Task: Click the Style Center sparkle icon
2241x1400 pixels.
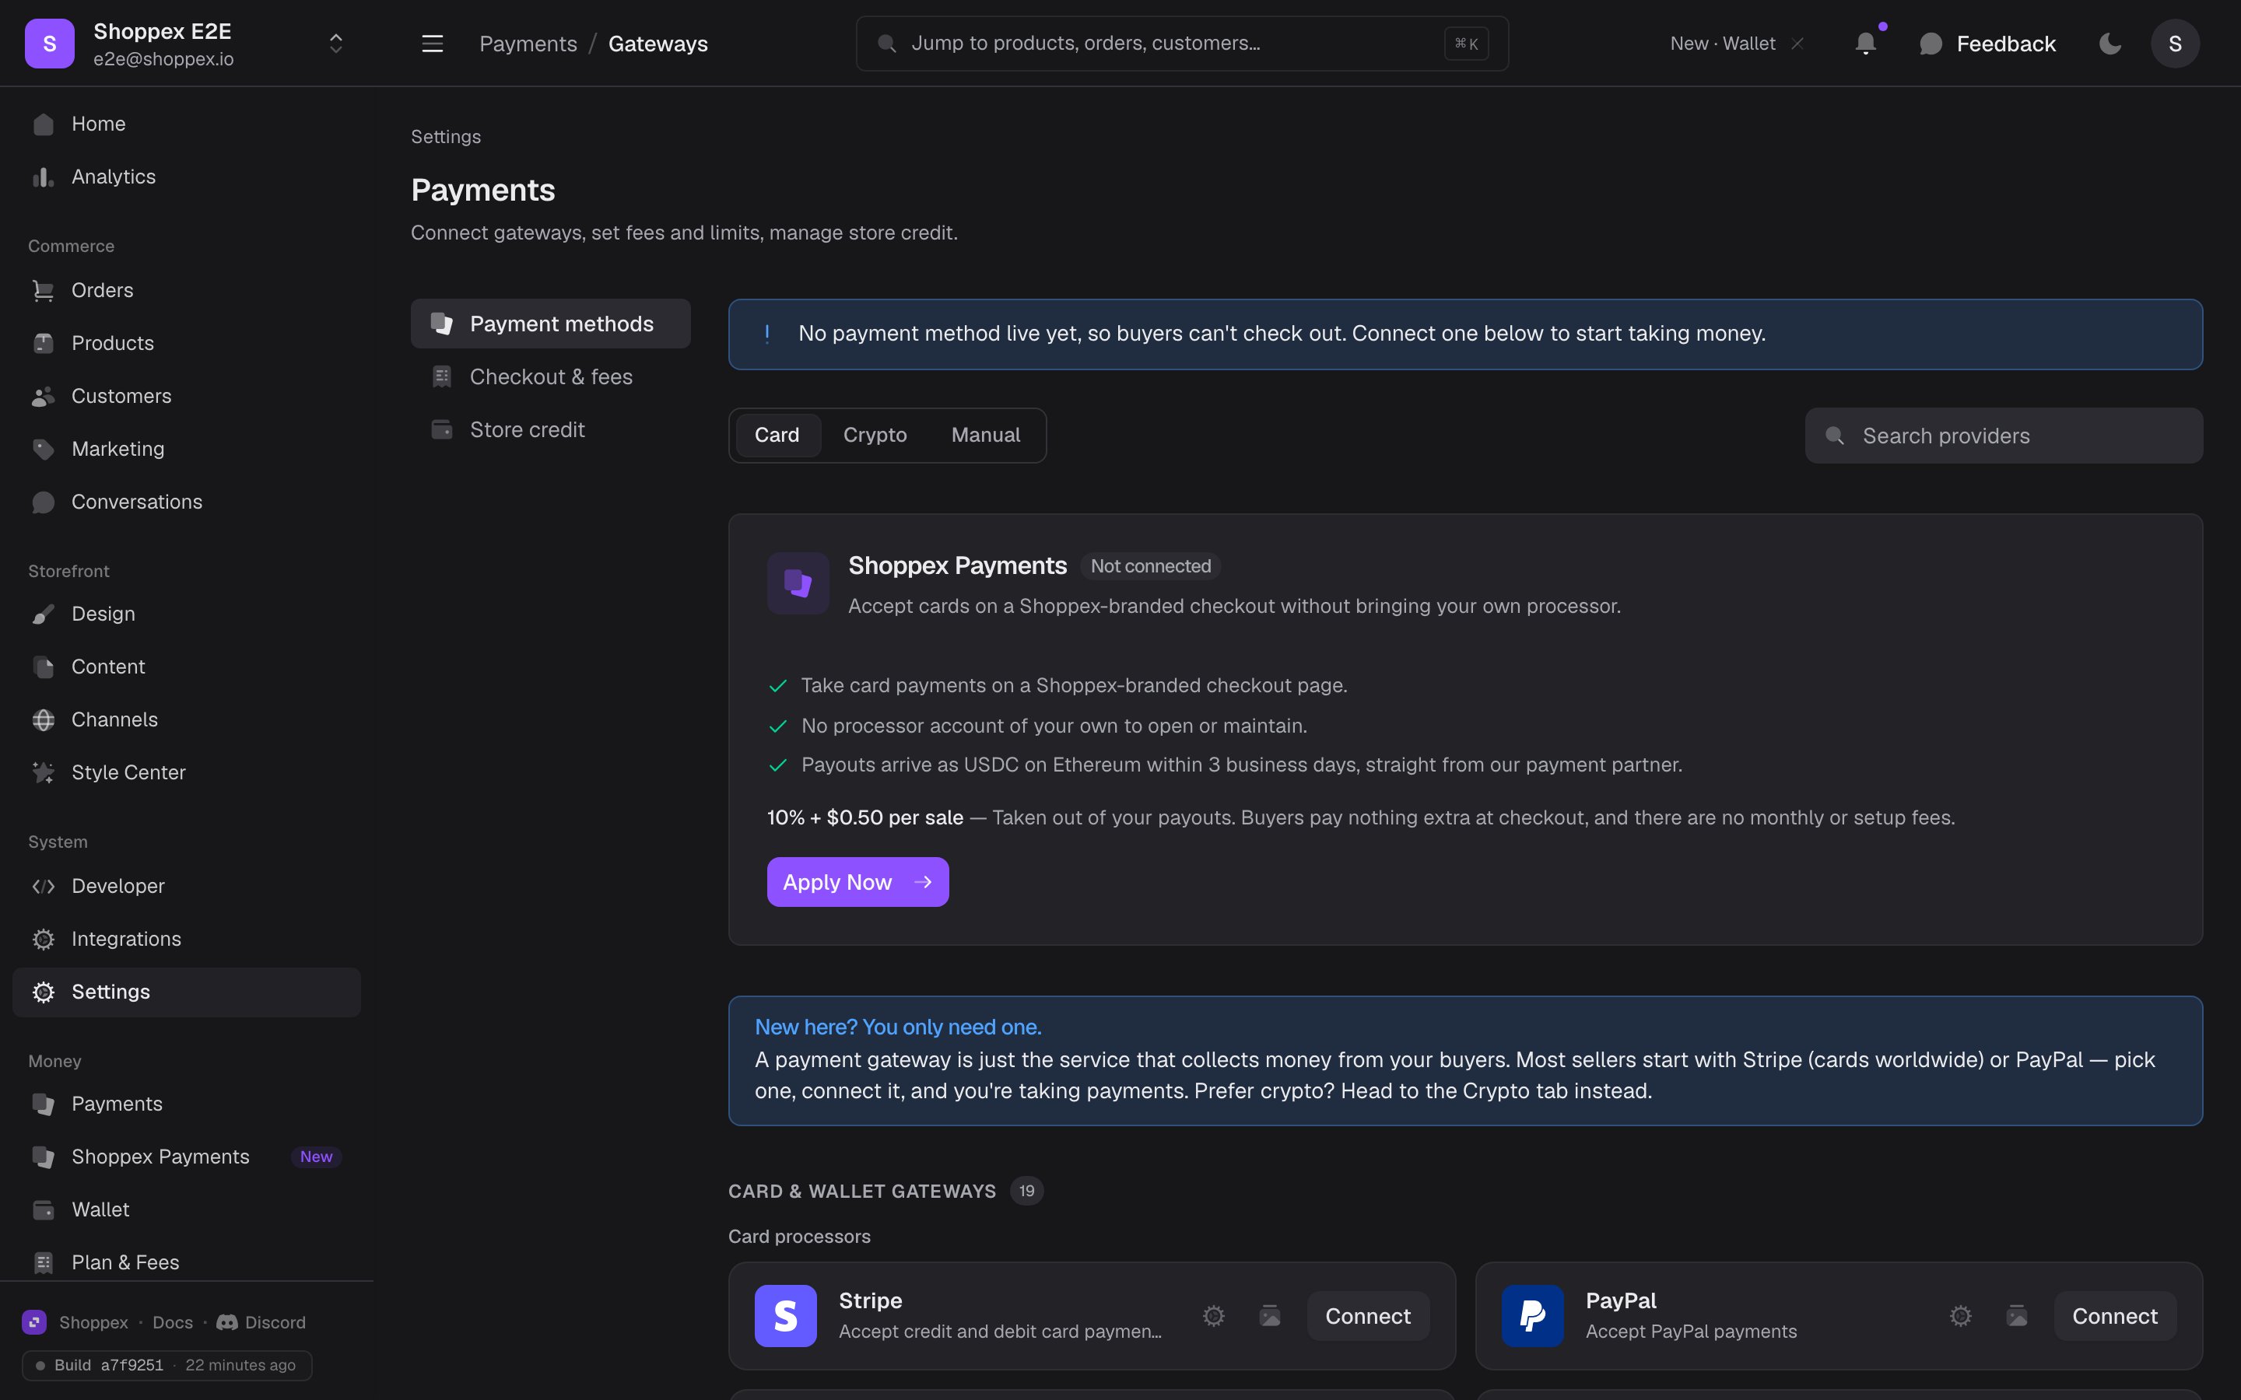Action: 44,772
